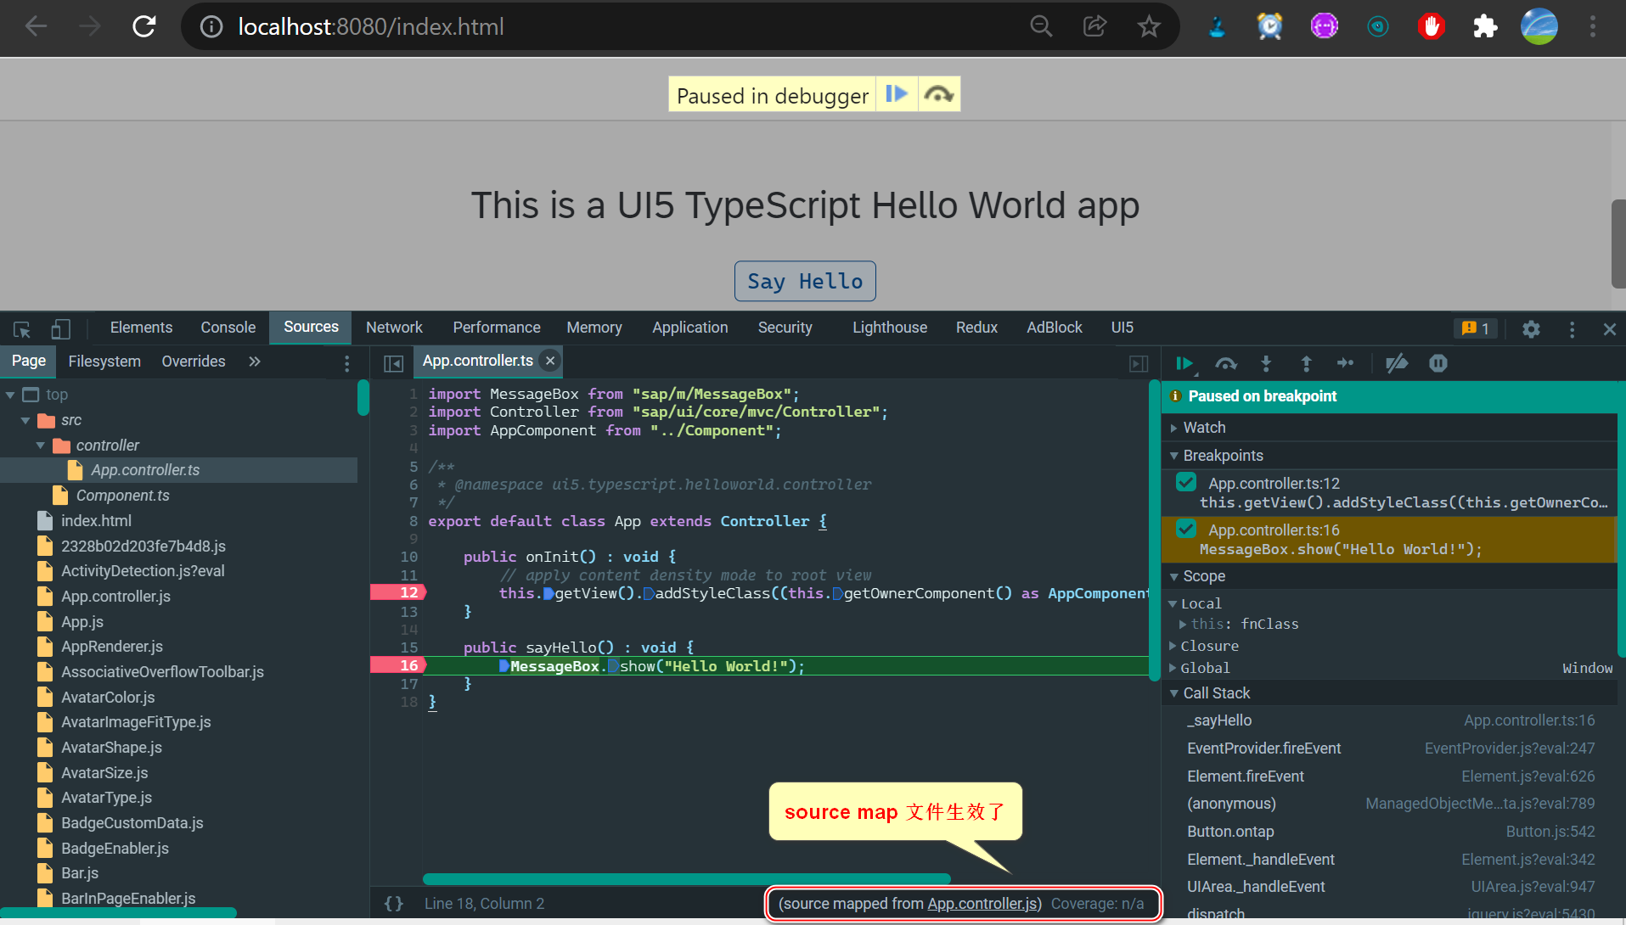Viewport: 1626px width, 925px height.
Task: Open site information icon beside localhost URL
Action: pyautogui.click(x=211, y=26)
